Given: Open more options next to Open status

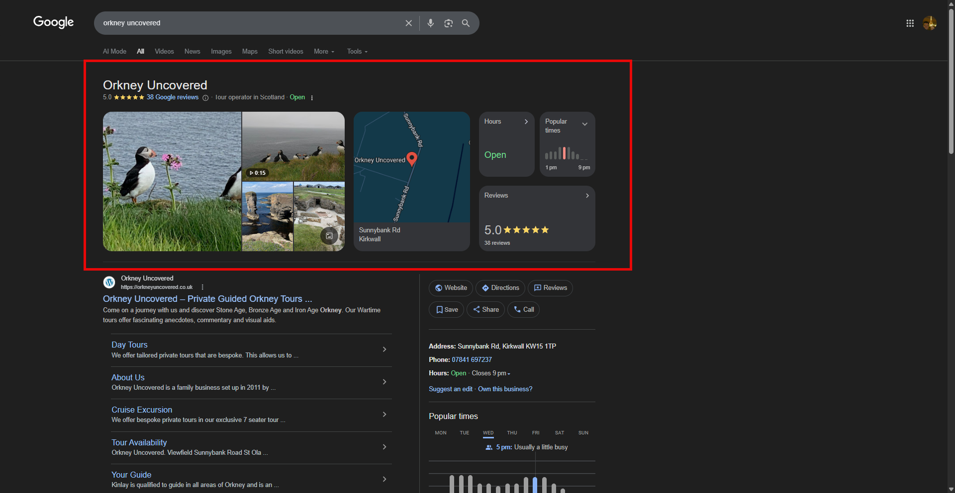Looking at the screenshot, I should tap(312, 98).
